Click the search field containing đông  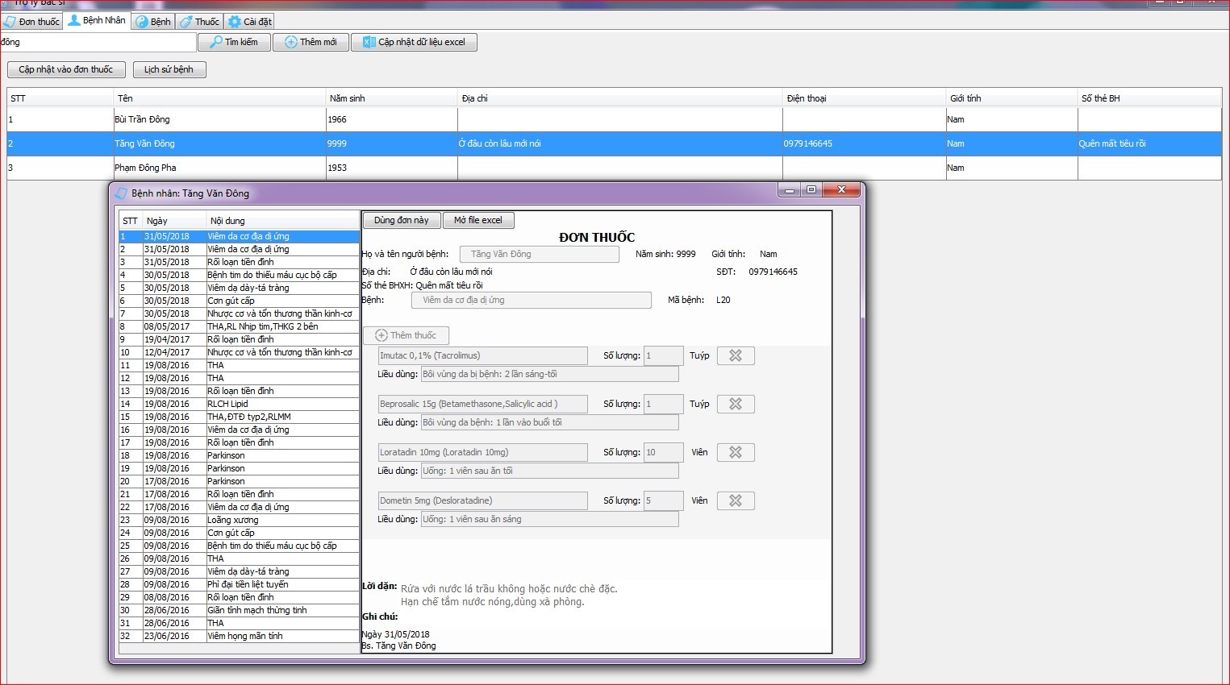click(98, 42)
